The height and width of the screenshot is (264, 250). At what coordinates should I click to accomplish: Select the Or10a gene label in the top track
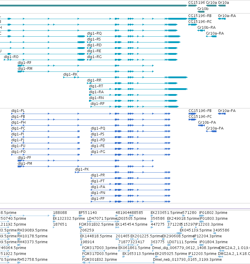(x=223, y=3)
